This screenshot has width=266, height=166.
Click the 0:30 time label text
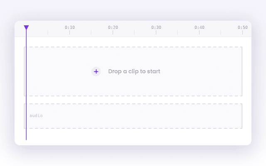coord(156,27)
